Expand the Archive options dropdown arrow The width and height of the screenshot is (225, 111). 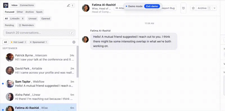[214, 8]
